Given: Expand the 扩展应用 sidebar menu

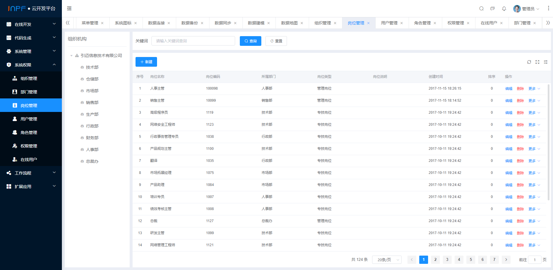Looking at the screenshot, I should tap(31, 187).
